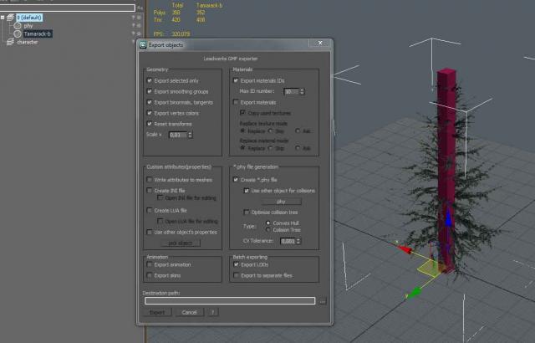Open help with the question mark button
Image resolution: width=535 pixels, height=343 pixels.
[213, 312]
